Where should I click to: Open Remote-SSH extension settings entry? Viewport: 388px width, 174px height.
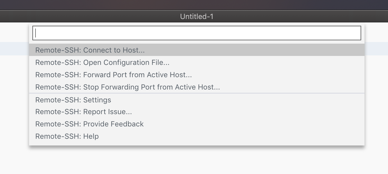[x=73, y=100]
